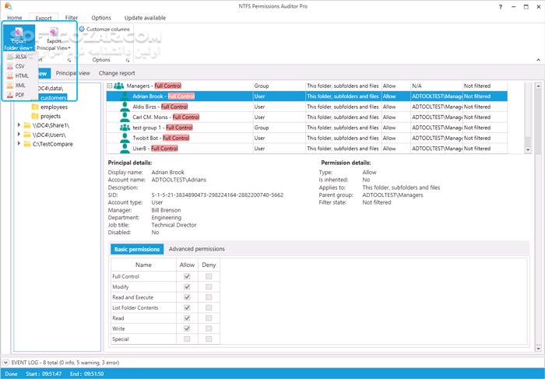Switch to the Advanced permissions tab
545x379 pixels.
pyautogui.click(x=196, y=249)
